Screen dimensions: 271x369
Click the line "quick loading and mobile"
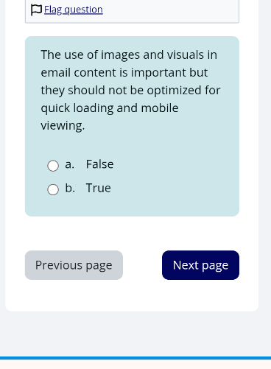coord(110,108)
